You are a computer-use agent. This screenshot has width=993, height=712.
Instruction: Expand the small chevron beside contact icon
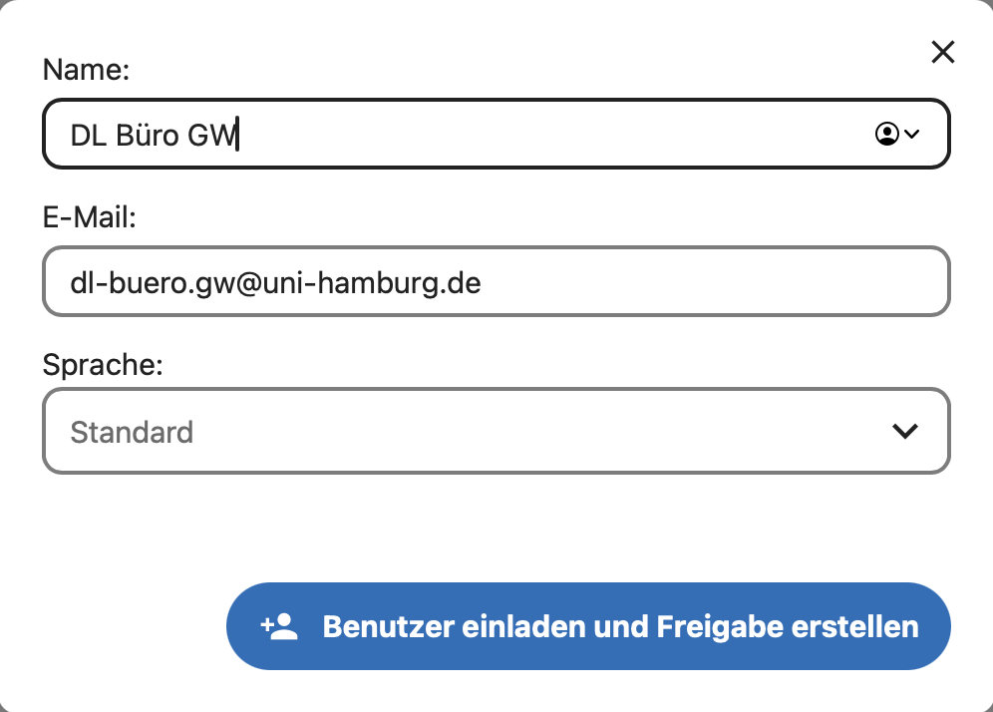910,134
